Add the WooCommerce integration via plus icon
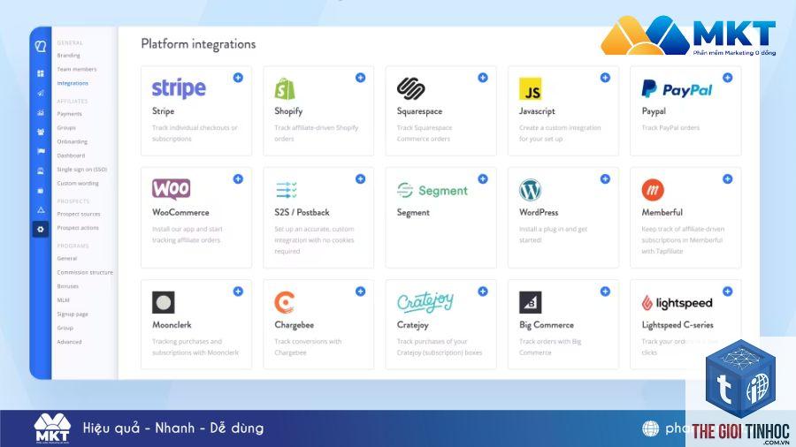Viewport: 796px width, 447px height. pos(238,179)
